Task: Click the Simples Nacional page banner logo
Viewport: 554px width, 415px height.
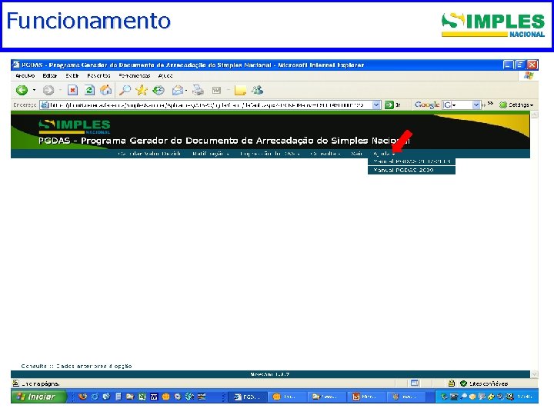Action: pyautogui.click(x=75, y=127)
